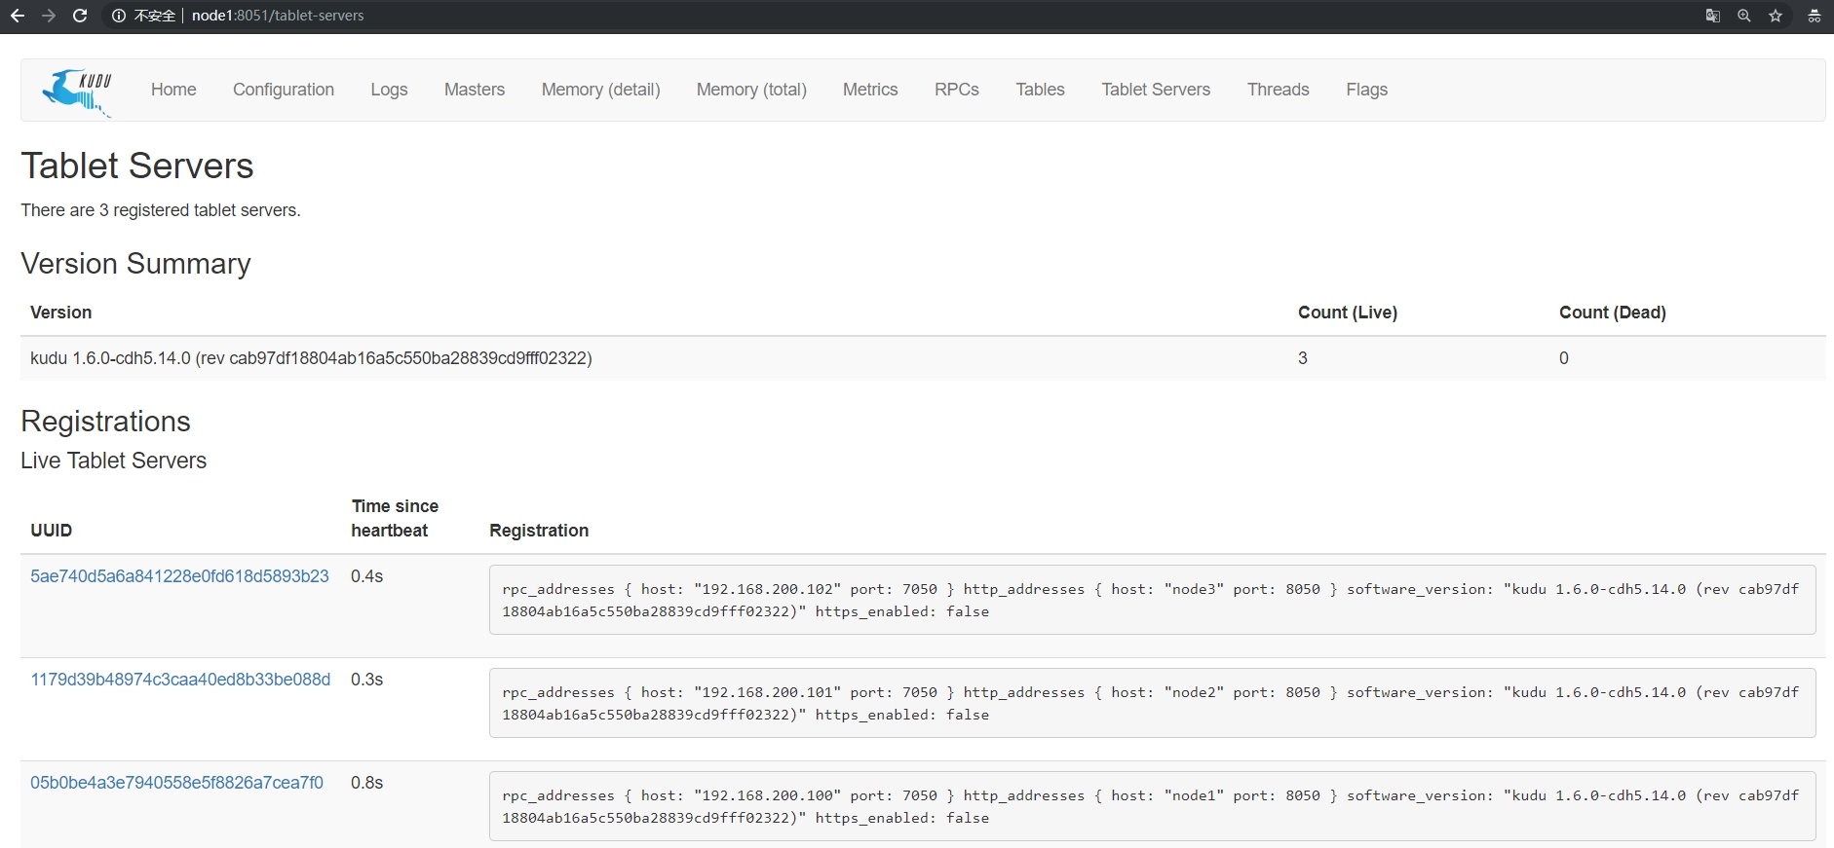Bookmark this page with the star icon
Image resolution: width=1834 pixels, height=848 pixels.
1776,16
